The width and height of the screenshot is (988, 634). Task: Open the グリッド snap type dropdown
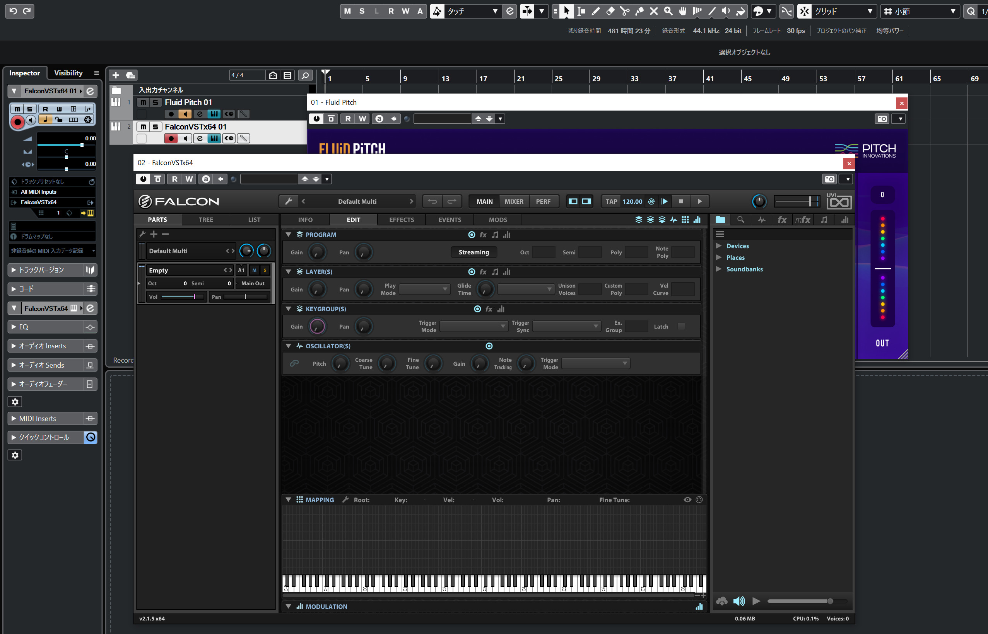tap(843, 11)
